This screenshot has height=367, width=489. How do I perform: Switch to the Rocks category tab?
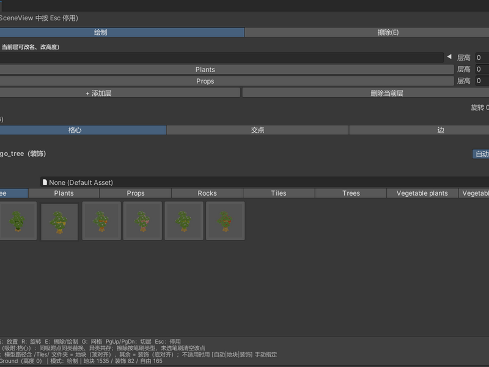[207, 193]
